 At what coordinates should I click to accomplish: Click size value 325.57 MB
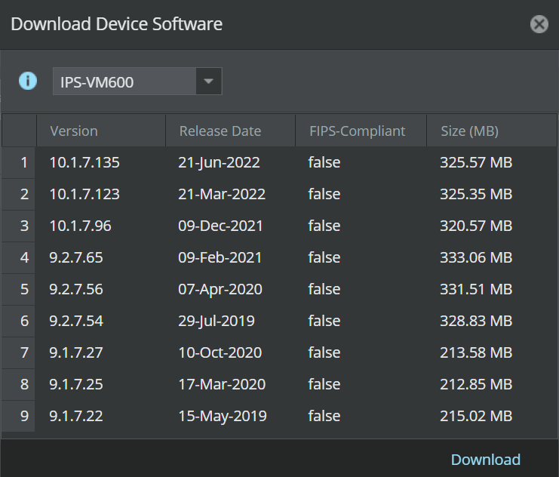476,163
